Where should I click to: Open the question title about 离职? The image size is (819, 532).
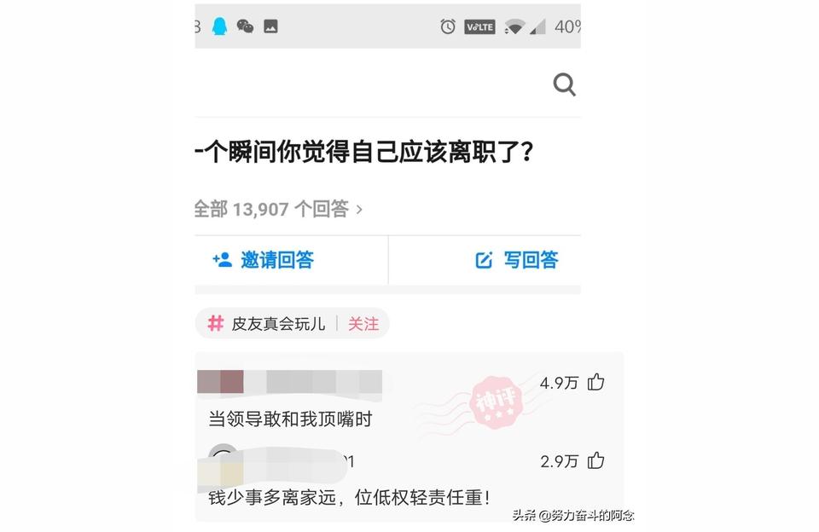[x=364, y=152]
